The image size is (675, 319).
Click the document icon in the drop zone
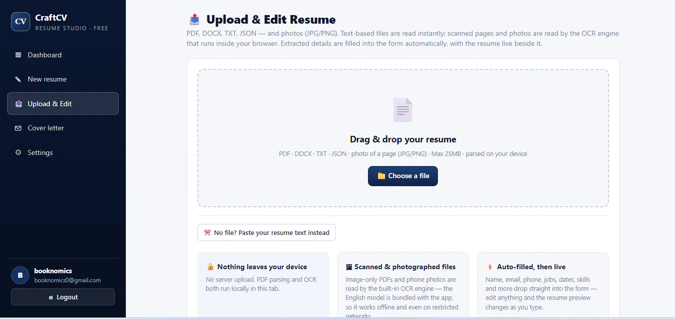403,110
